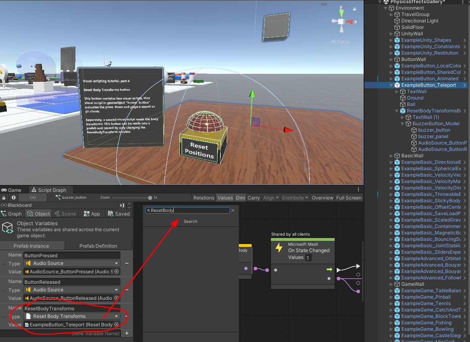470x342 pixels.
Task: Toggle Values visibility in the graph toolbar
Action: [x=225, y=197]
